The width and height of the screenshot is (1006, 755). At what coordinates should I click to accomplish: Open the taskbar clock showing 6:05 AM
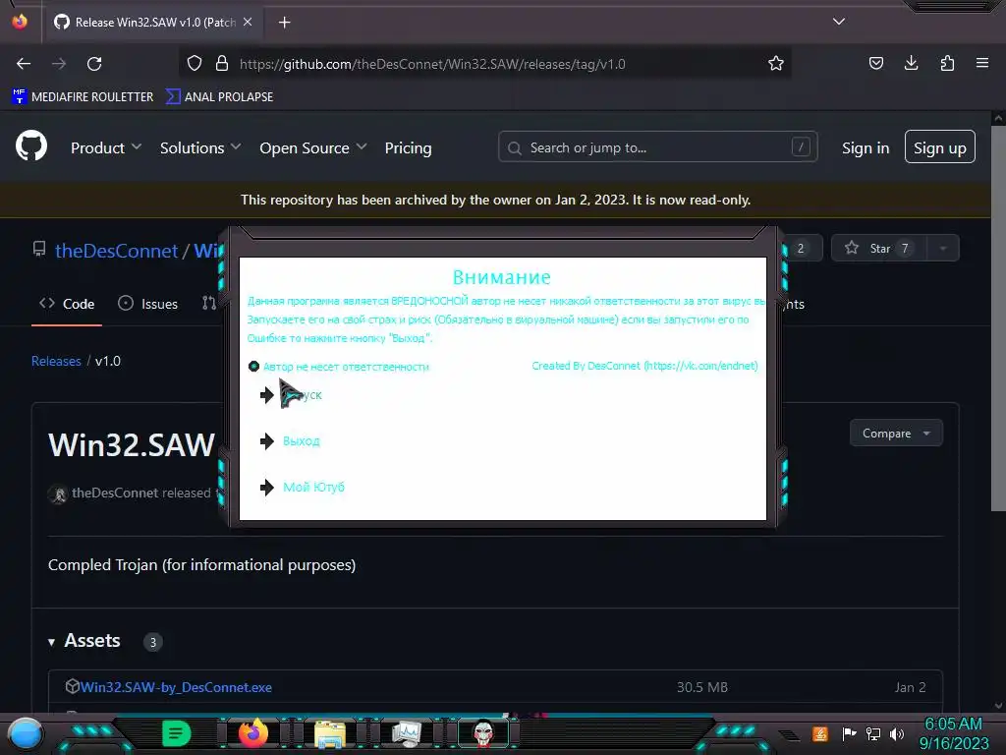[x=953, y=733]
